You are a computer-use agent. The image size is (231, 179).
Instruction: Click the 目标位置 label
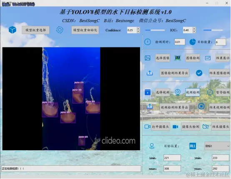pos(171,146)
